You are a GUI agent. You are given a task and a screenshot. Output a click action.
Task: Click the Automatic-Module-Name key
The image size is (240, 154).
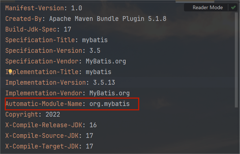(45, 104)
